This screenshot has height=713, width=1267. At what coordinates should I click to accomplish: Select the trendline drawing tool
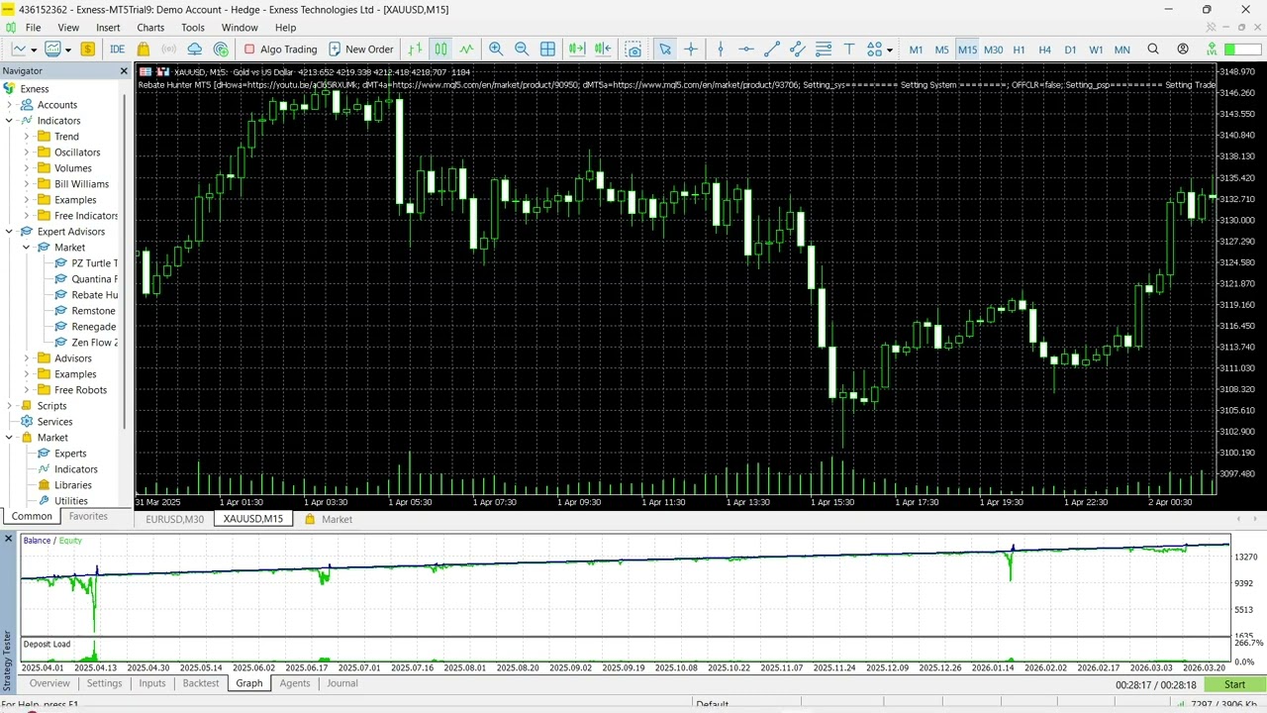(x=772, y=49)
